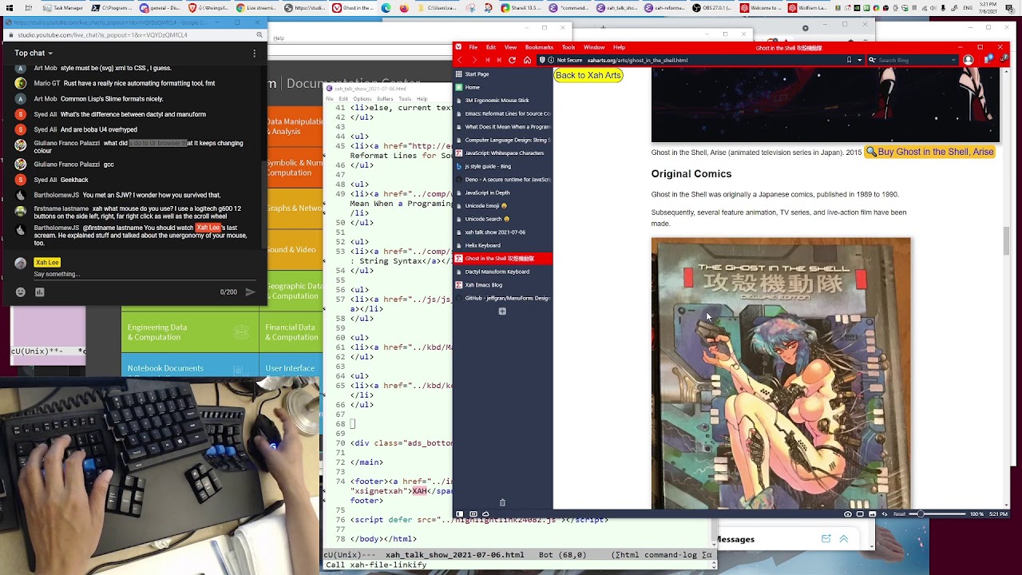Send chat message arrow icon
1022x575 pixels.
pos(250,292)
